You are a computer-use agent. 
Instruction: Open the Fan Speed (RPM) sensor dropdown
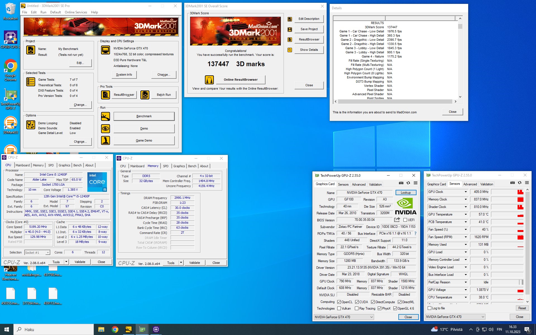(x=466, y=237)
